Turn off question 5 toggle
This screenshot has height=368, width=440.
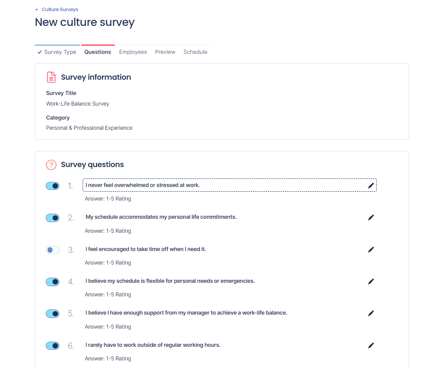pos(53,314)
